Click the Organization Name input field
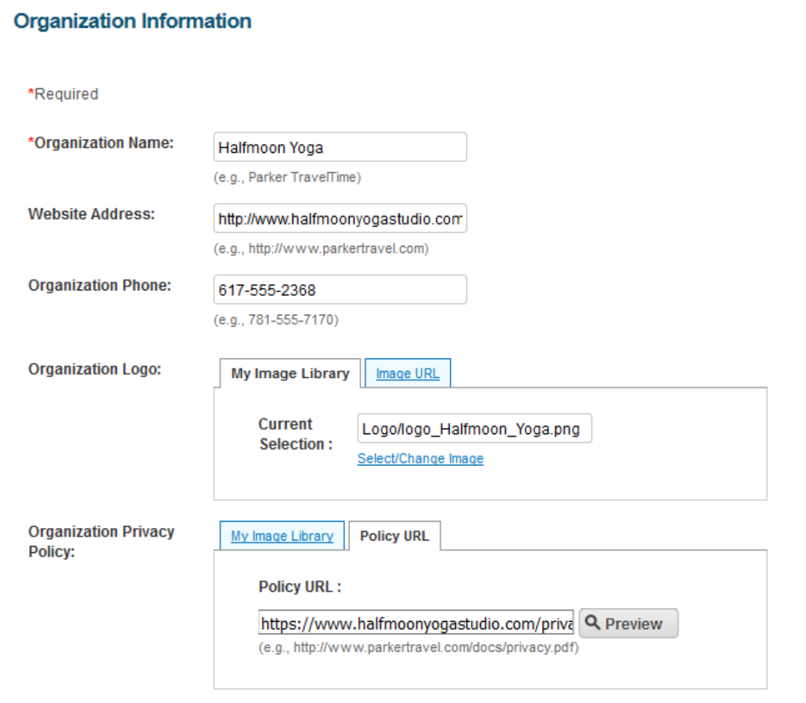The height and width of the screenshot is (703, 806). pos(340,147)
